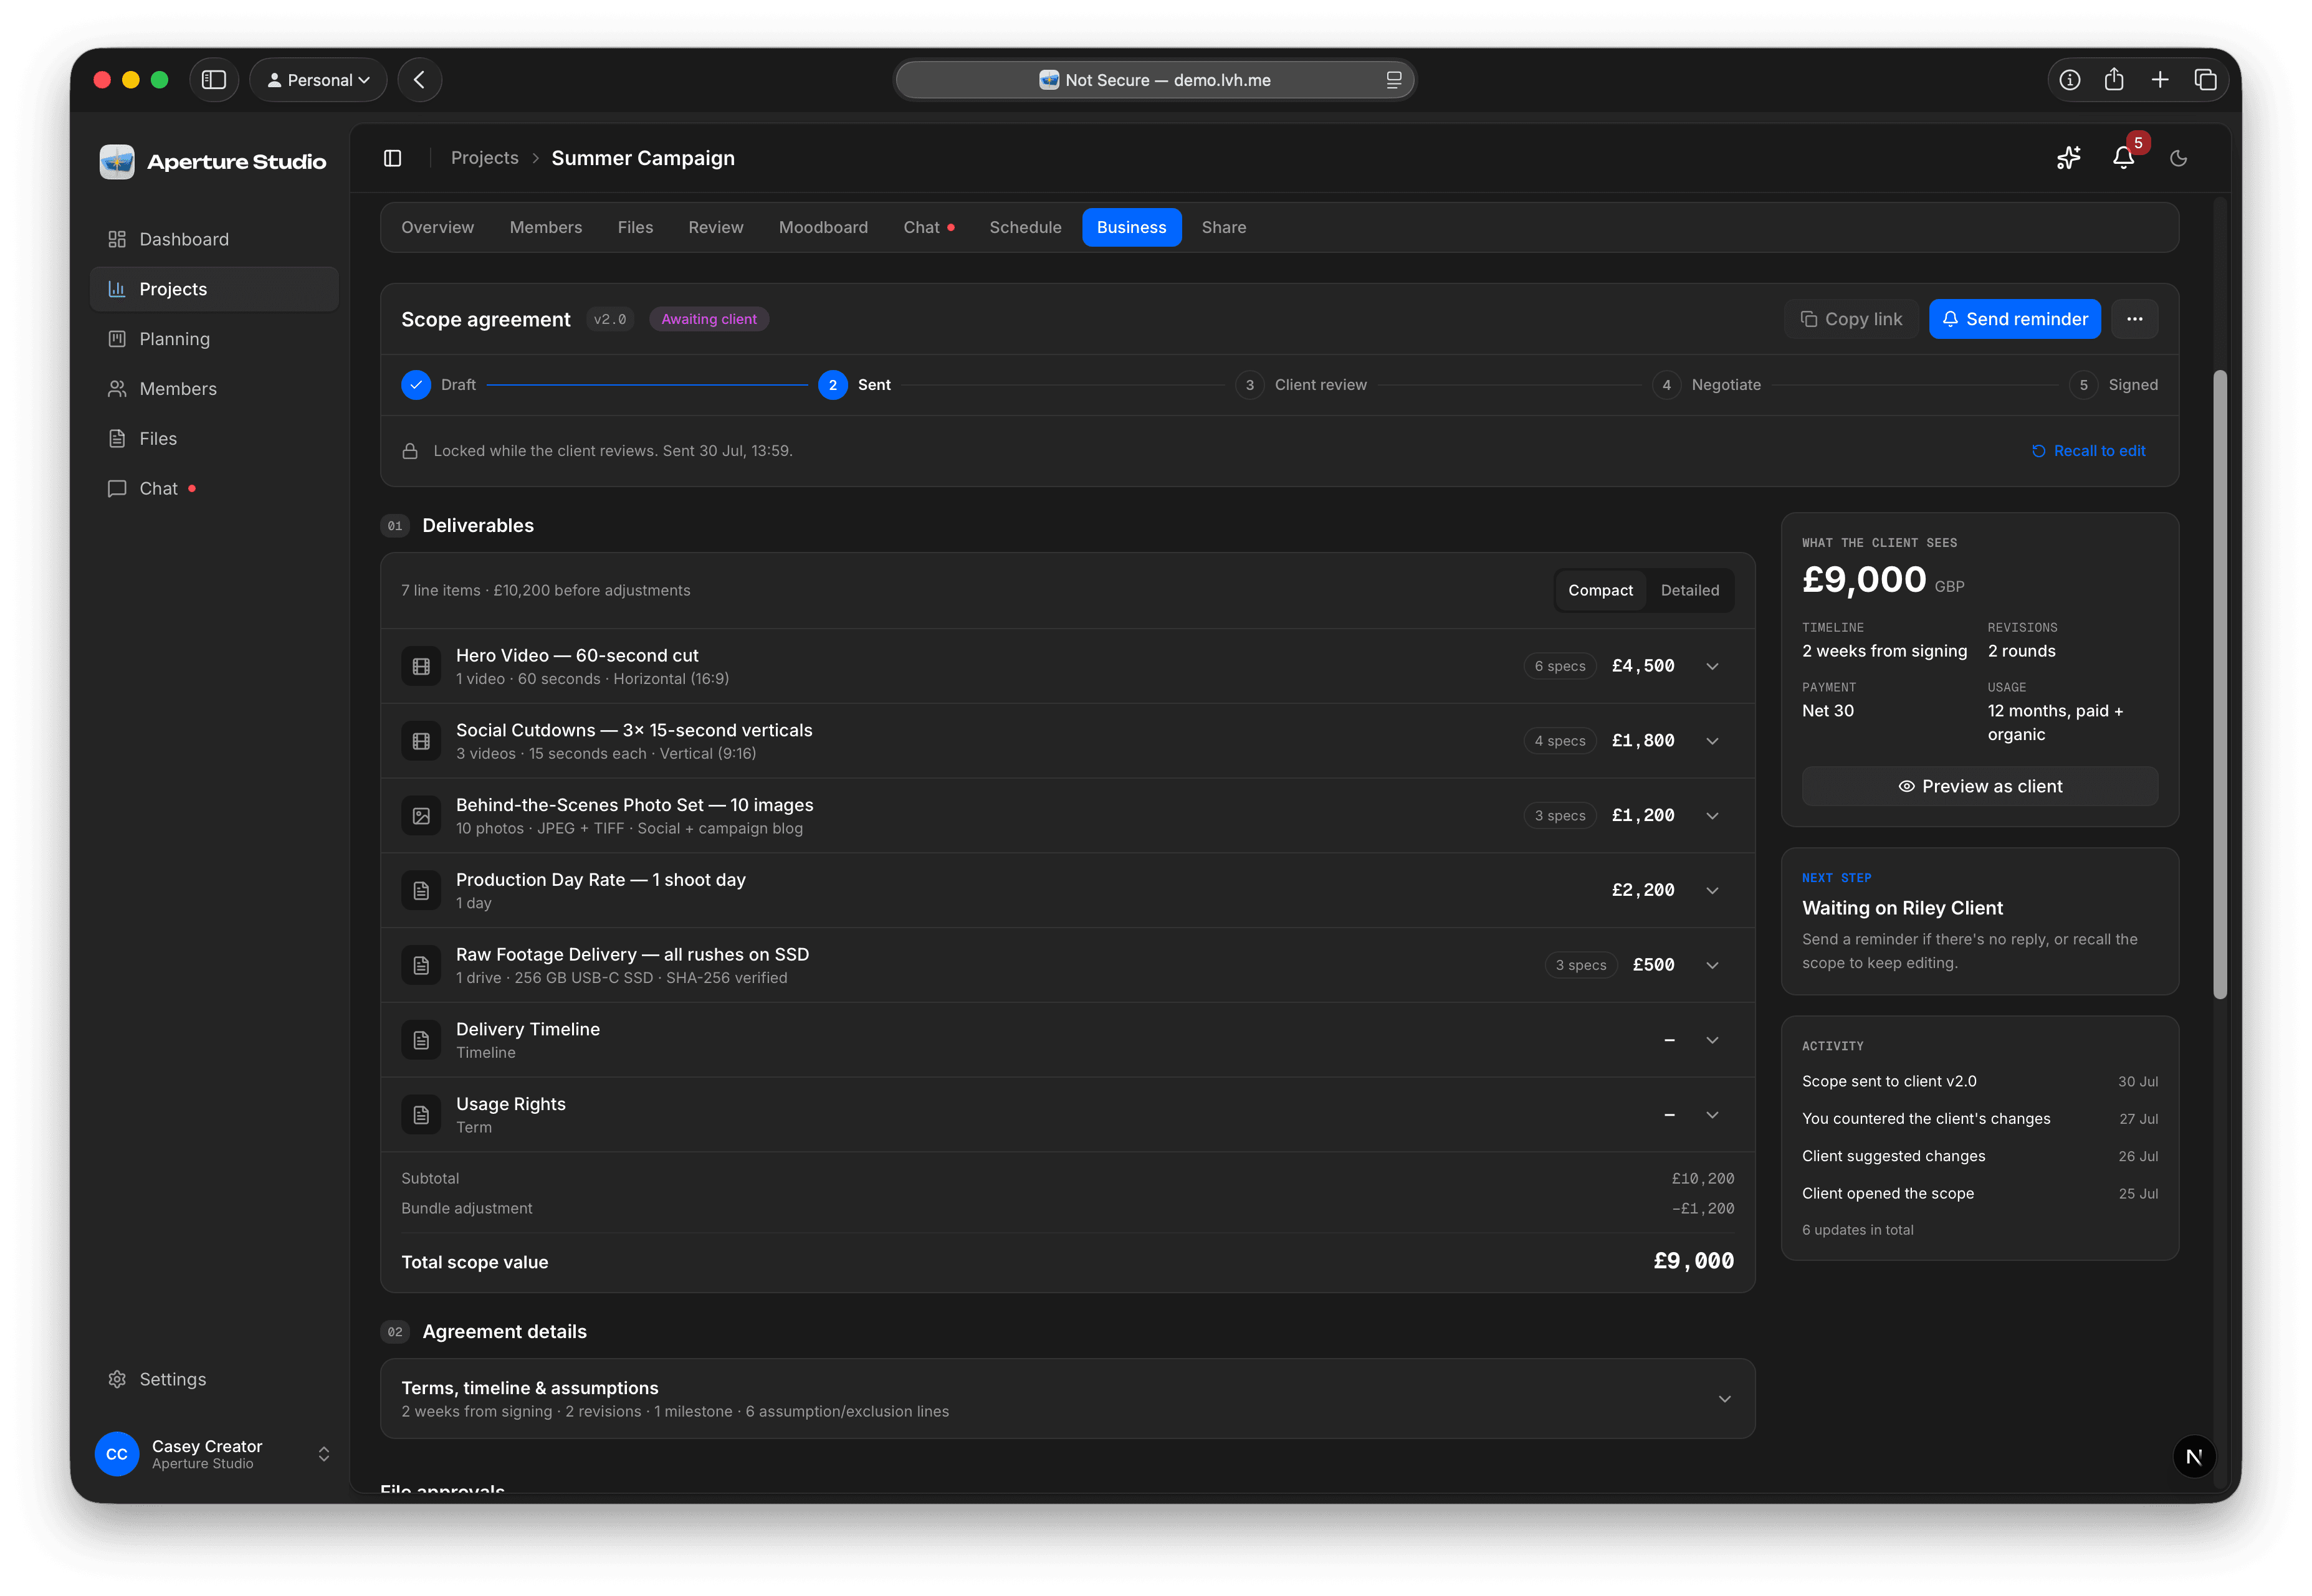This screenshot has height=1596, width=2312.
Task: Open the project Files tab
Action: 634,228
